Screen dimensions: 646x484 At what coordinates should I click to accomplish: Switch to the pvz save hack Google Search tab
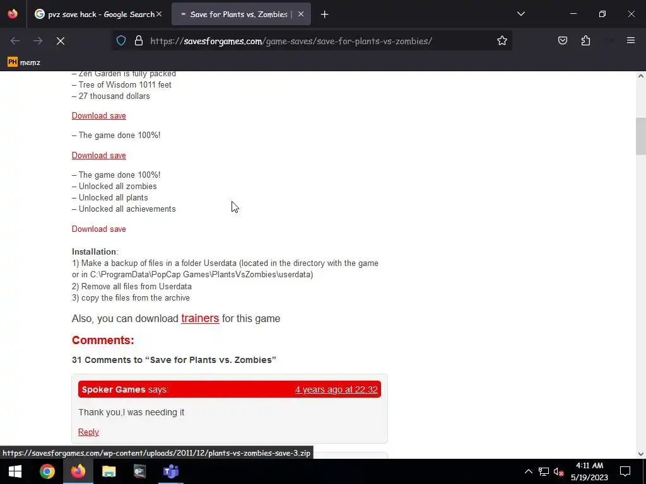98,14
